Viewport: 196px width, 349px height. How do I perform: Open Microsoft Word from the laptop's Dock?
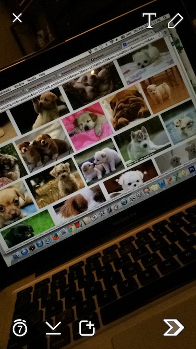tap(161, 184)
